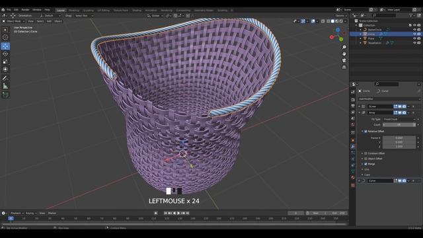
Task: Select the Annotate pencil tool
Action: [5, 78]
